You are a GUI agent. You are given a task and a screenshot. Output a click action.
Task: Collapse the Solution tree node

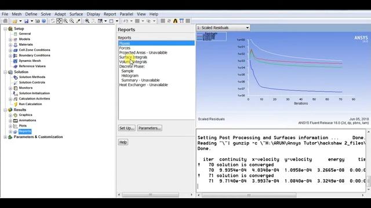pyautogui.click(x=5, y=72)
